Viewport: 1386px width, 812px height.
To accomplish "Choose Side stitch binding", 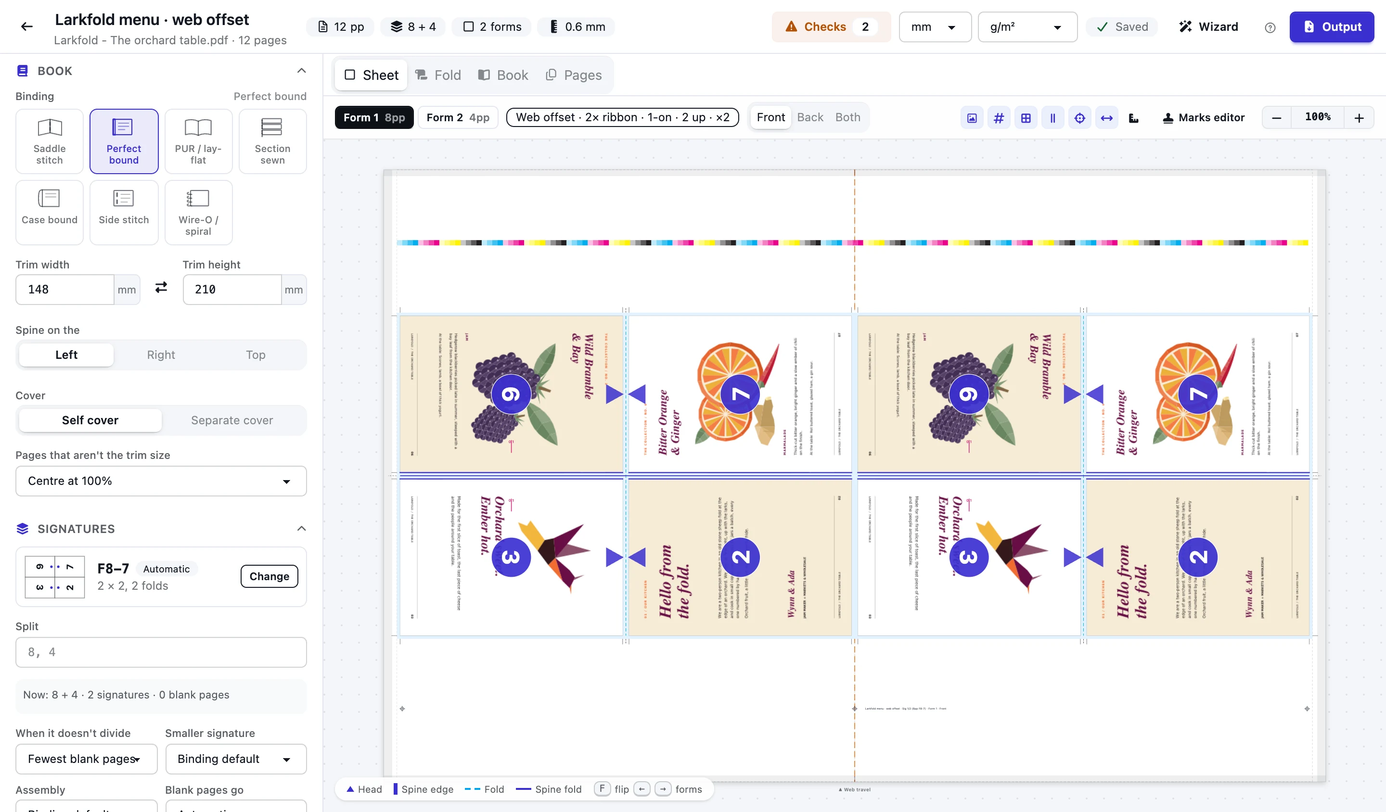I will coord(124,212).
